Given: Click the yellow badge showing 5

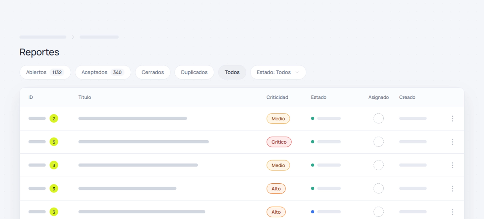Looking at the screenshot, I should [x=54, y=142].
